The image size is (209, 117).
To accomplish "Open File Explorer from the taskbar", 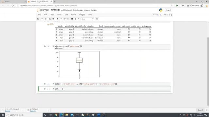I will (x=67, y=115).
